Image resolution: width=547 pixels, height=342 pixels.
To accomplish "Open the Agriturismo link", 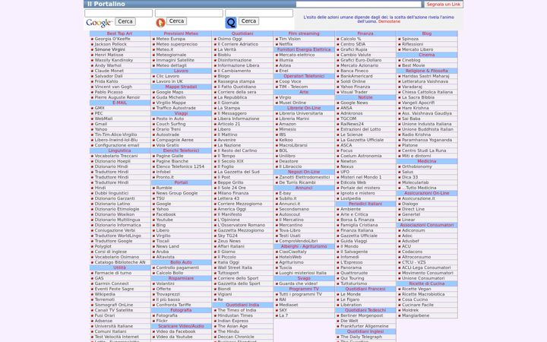I will pos(291,262).
